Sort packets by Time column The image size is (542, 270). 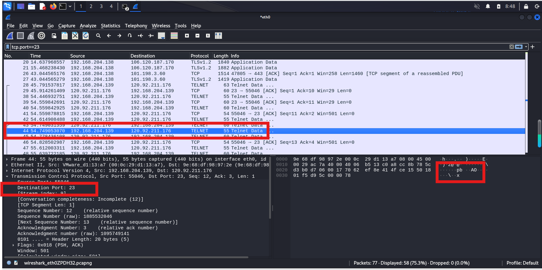tap(49, 56)
